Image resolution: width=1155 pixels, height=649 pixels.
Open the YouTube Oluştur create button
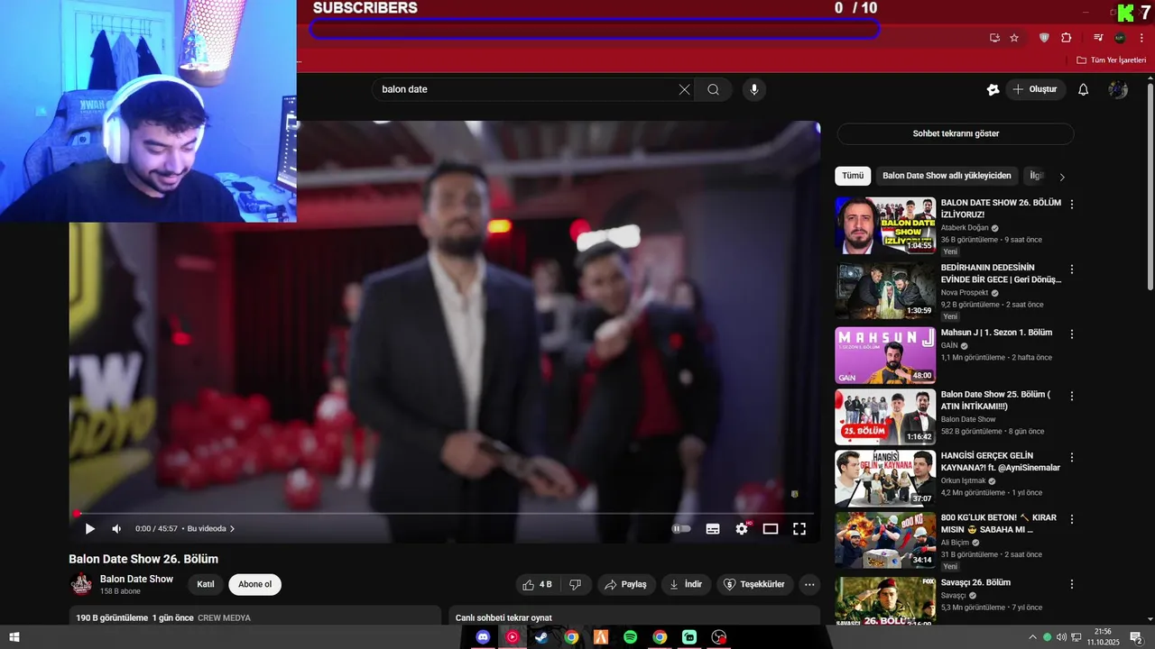[x=1035, y=89]
